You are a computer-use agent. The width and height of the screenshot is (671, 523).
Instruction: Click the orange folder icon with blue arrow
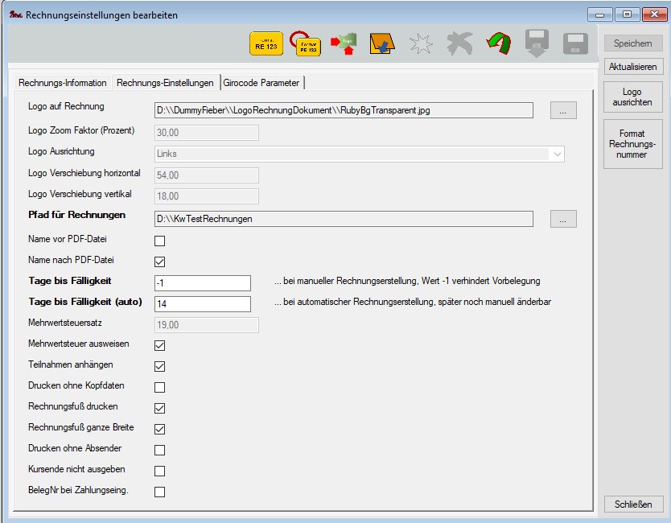coord(381,44)
